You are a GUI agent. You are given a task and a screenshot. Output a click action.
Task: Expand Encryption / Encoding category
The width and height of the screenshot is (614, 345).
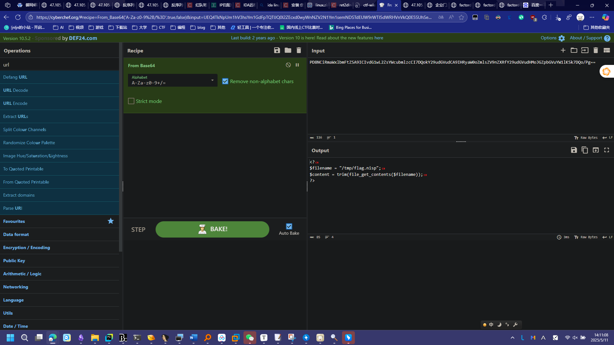click(60, 247)
